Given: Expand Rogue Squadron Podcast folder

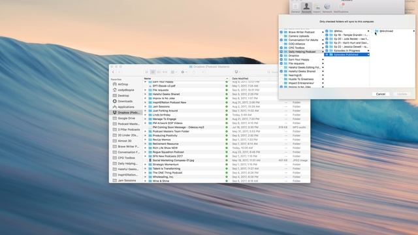Looking at the screenshot, I should (x=146, y=152).
